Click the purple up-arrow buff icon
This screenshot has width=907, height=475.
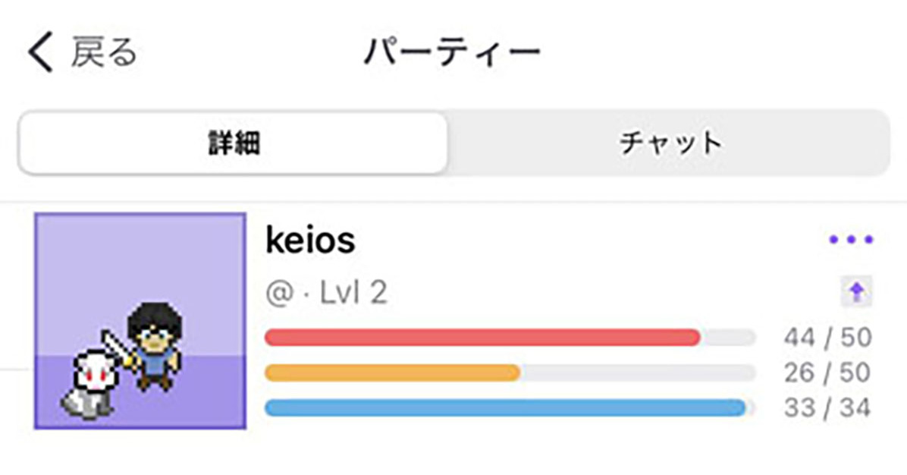(857, 292)
